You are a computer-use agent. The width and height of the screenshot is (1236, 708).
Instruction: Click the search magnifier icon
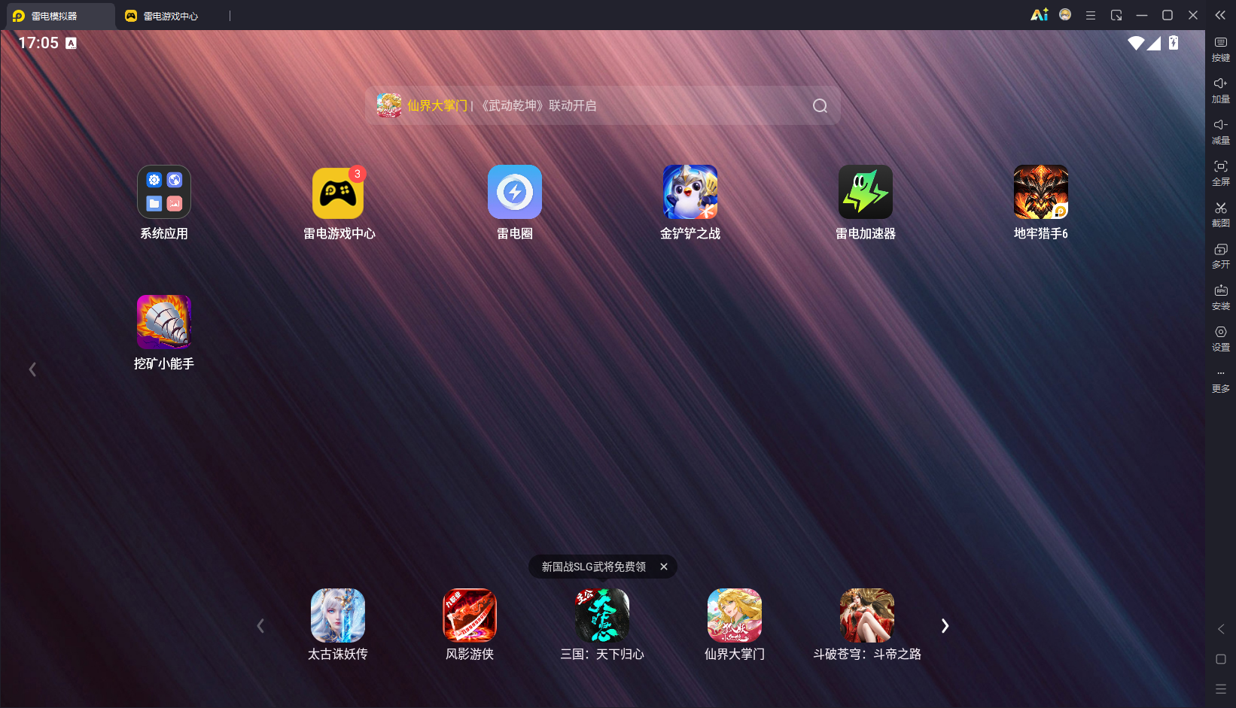820,106
